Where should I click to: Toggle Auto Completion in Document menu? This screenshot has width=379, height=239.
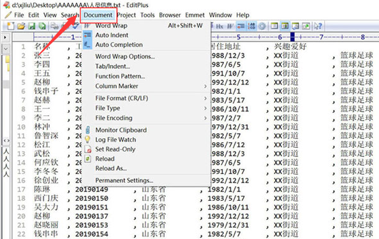tap(146, 45)
